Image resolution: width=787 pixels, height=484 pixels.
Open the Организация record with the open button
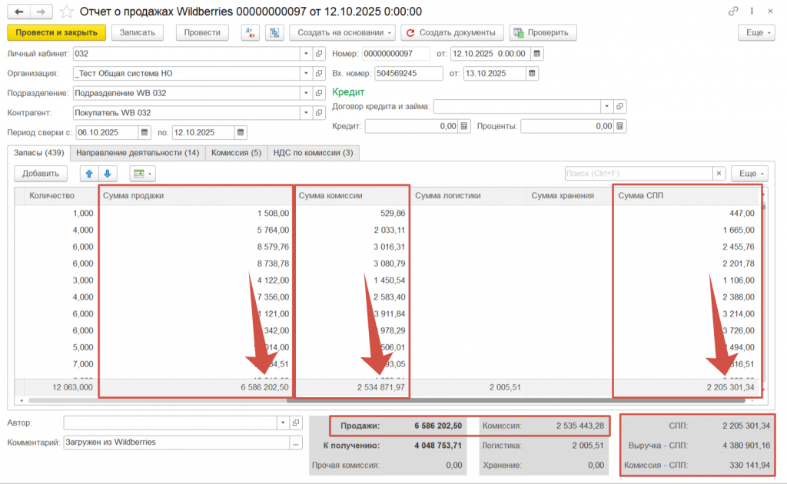click(319, 73)
